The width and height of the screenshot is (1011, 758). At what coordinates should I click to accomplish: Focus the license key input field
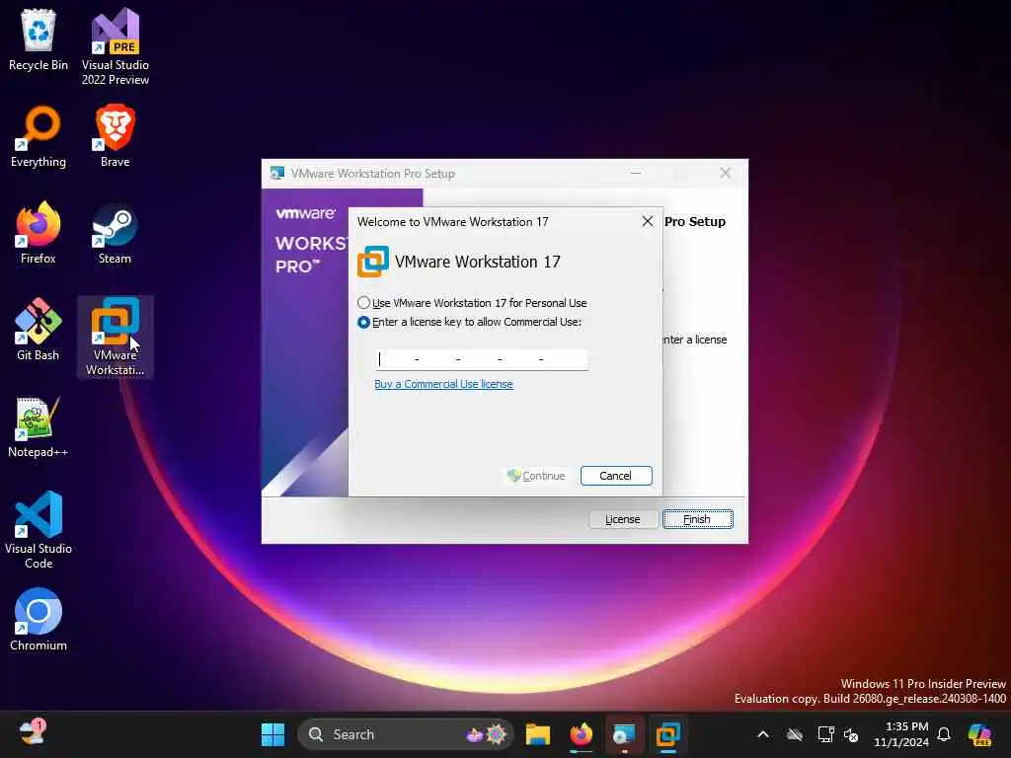(482, 359)
